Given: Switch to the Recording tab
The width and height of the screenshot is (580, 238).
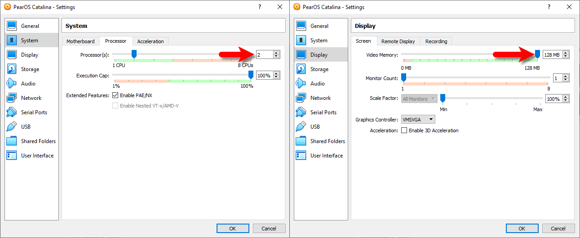Looking at the screenshot, I should (x=436, y=41).
